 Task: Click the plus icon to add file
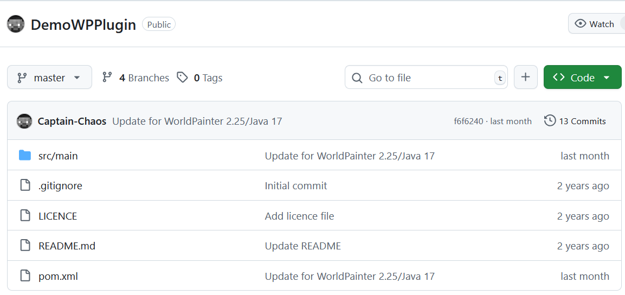525,78
